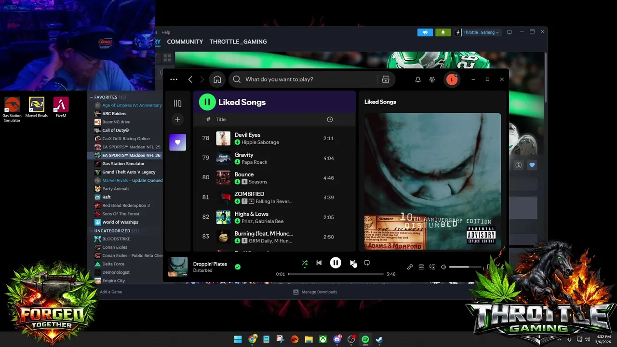617x347 pixels.
Task: Skip to next track
Action: point(352,263)
